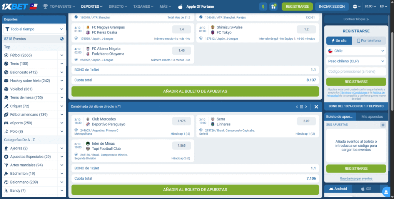
Task: Click the 1XBET logo
Action: [x=15, y=7]
